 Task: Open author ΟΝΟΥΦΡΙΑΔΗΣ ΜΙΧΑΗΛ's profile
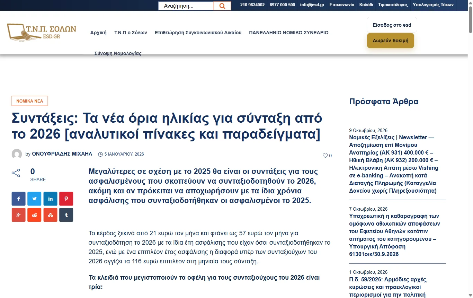tap(62, 154)
